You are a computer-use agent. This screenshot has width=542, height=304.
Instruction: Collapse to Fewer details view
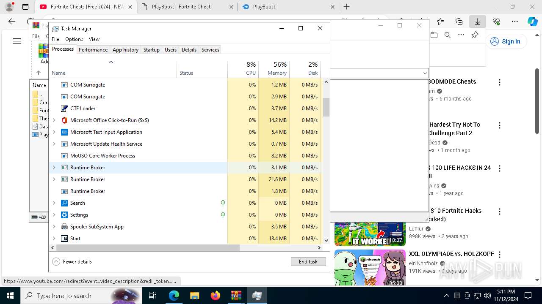(72, 262)
